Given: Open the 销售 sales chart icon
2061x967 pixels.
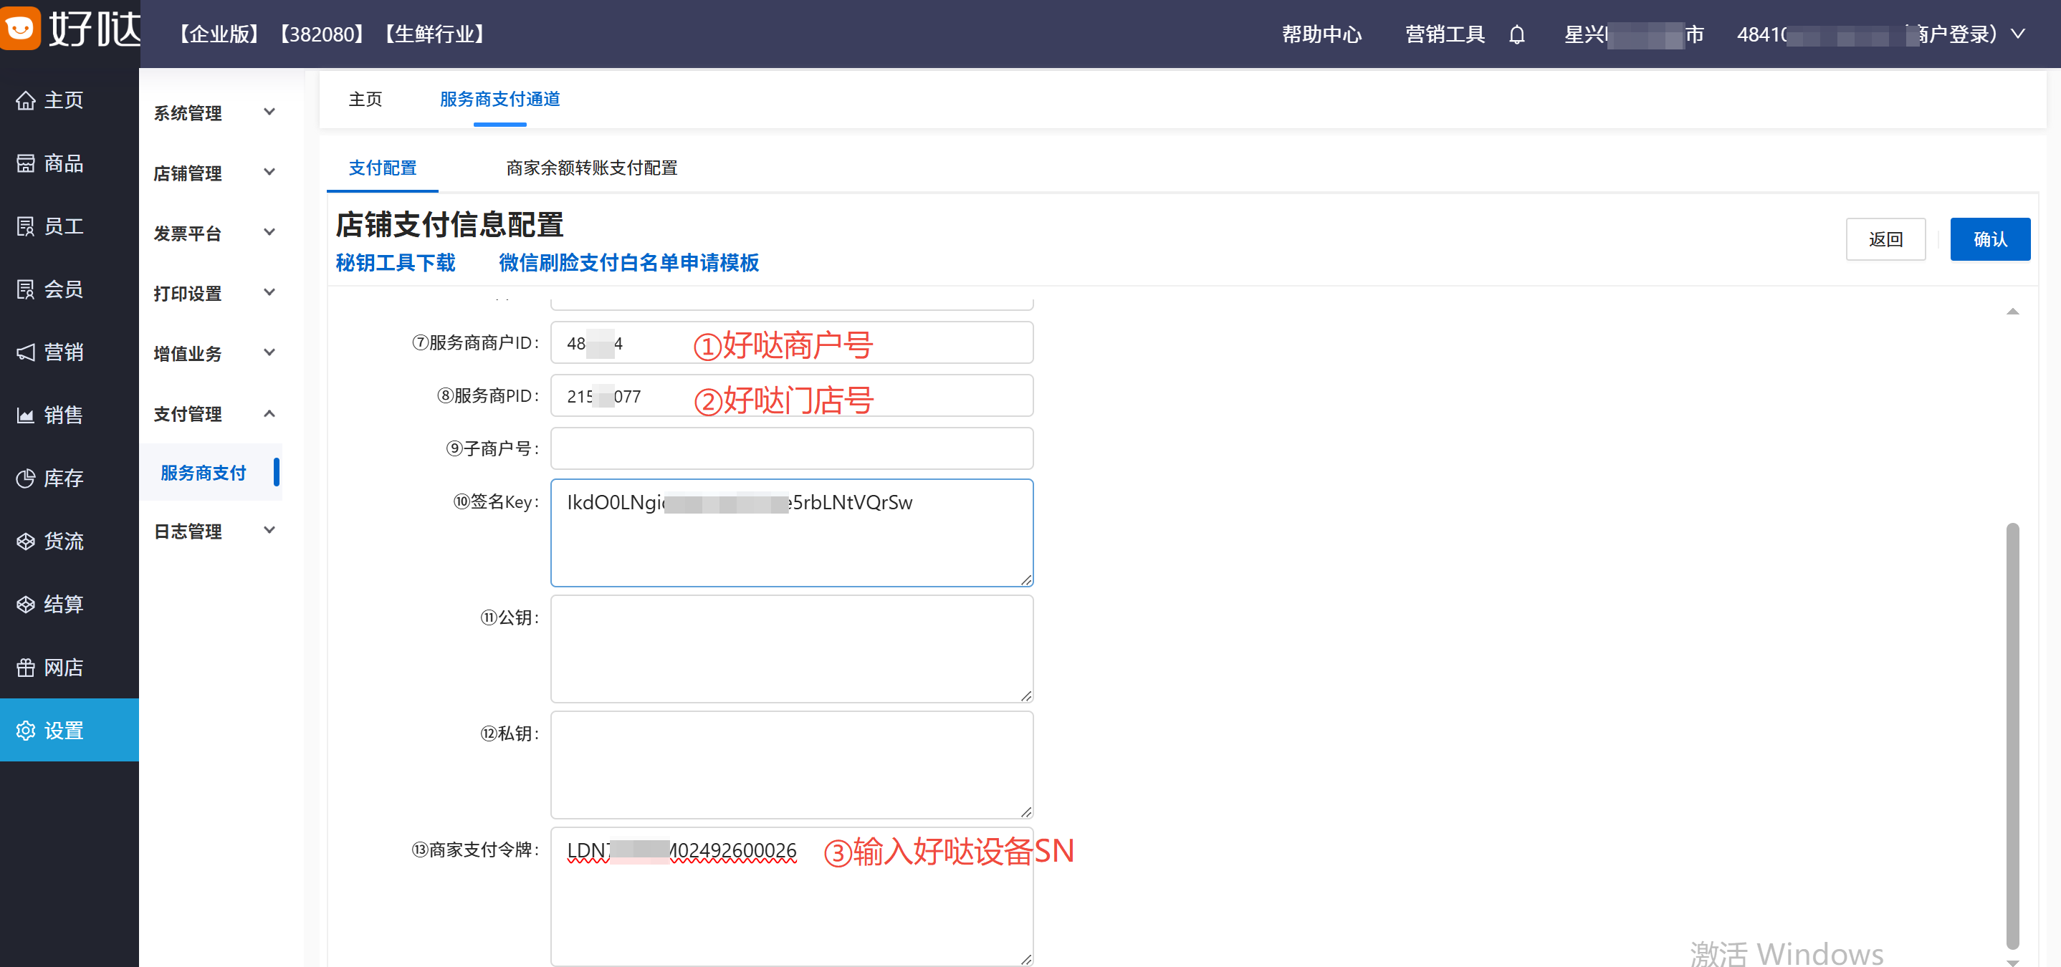Looking at the screenshot, I should point(26,416).
